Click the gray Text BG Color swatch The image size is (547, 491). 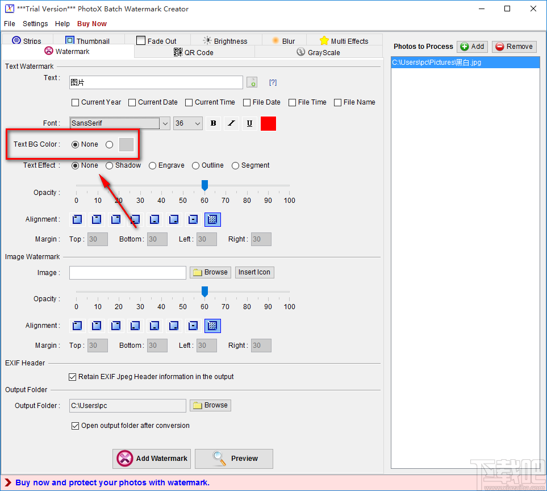126,144
